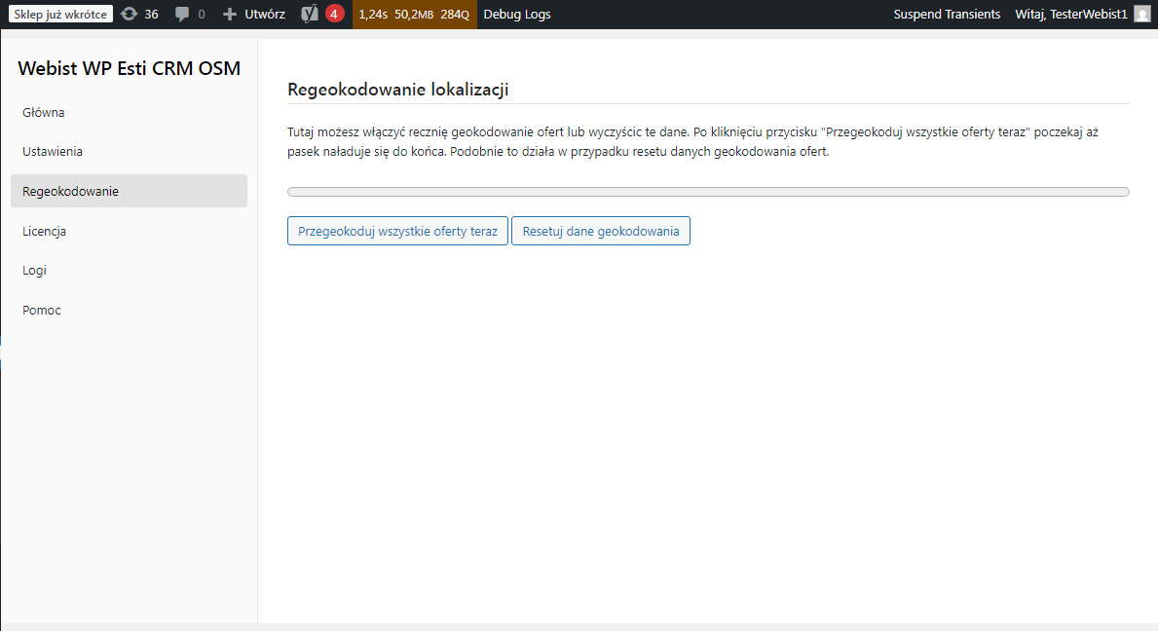The height and width of the screenshot is (631, 1158).
Task: Click Suspend Transients in admin bar
Action: (x=947, y=15)
